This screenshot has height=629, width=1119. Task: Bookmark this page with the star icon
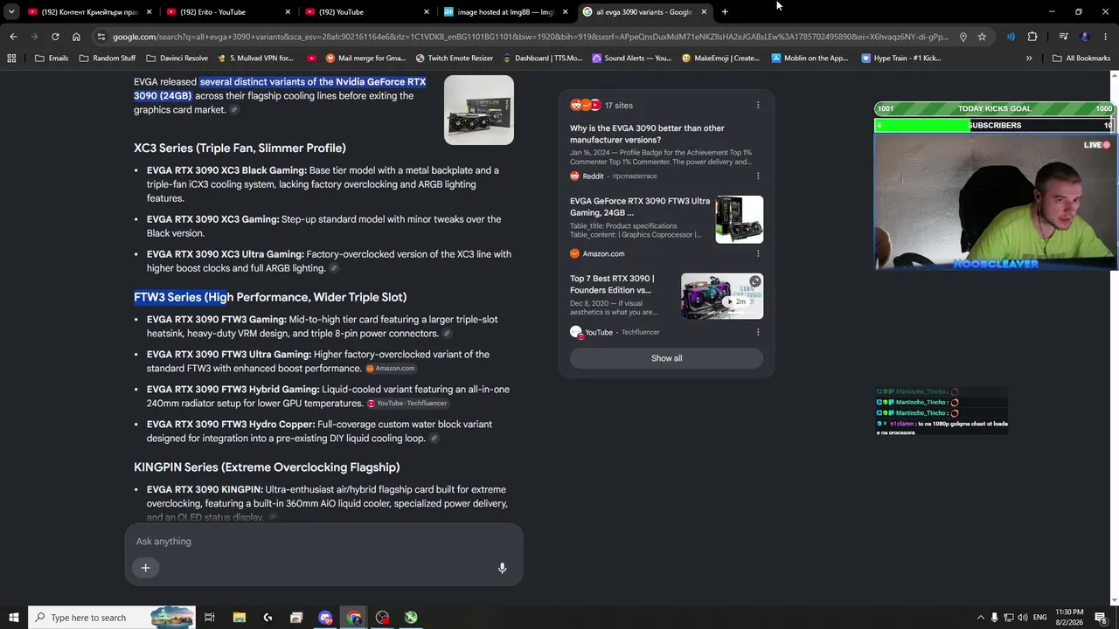pos(982,37)
